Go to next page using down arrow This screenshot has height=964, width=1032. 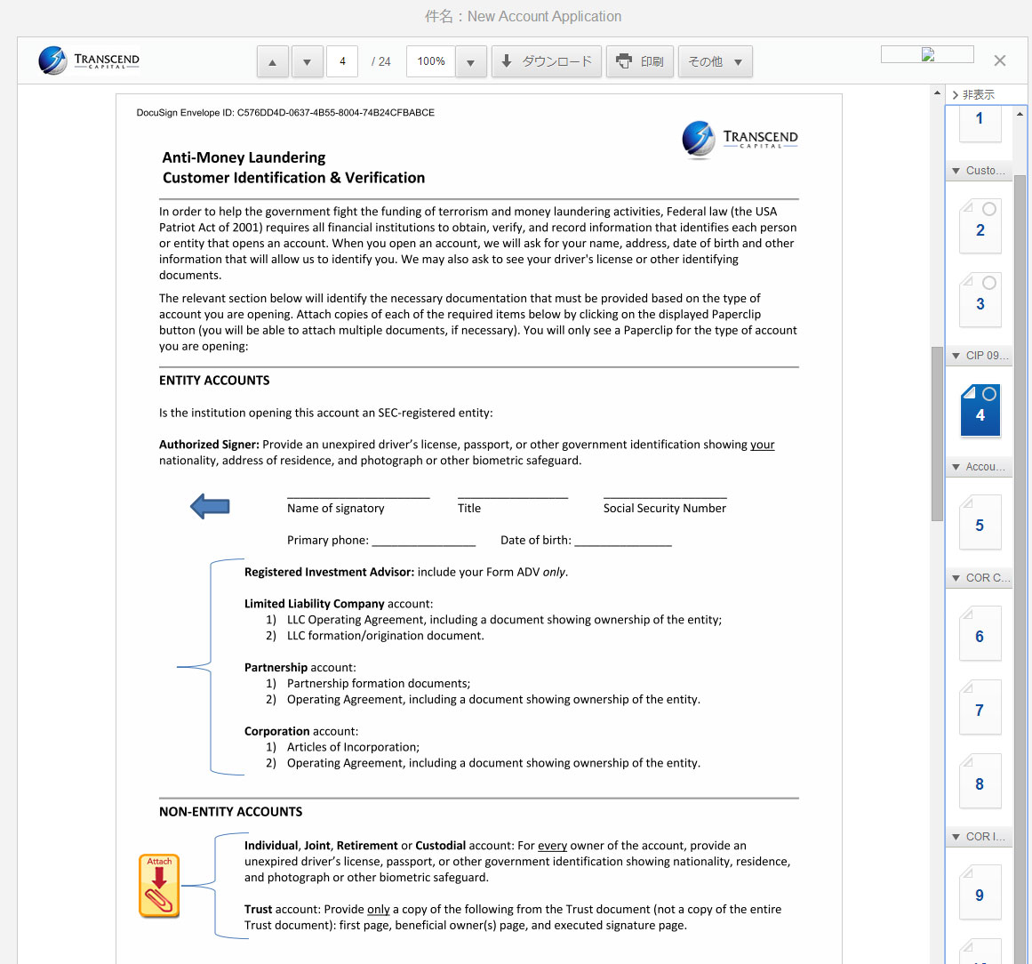(307, 62)
